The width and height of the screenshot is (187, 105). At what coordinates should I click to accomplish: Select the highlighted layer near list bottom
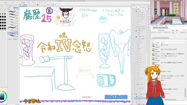pos(141,98)
